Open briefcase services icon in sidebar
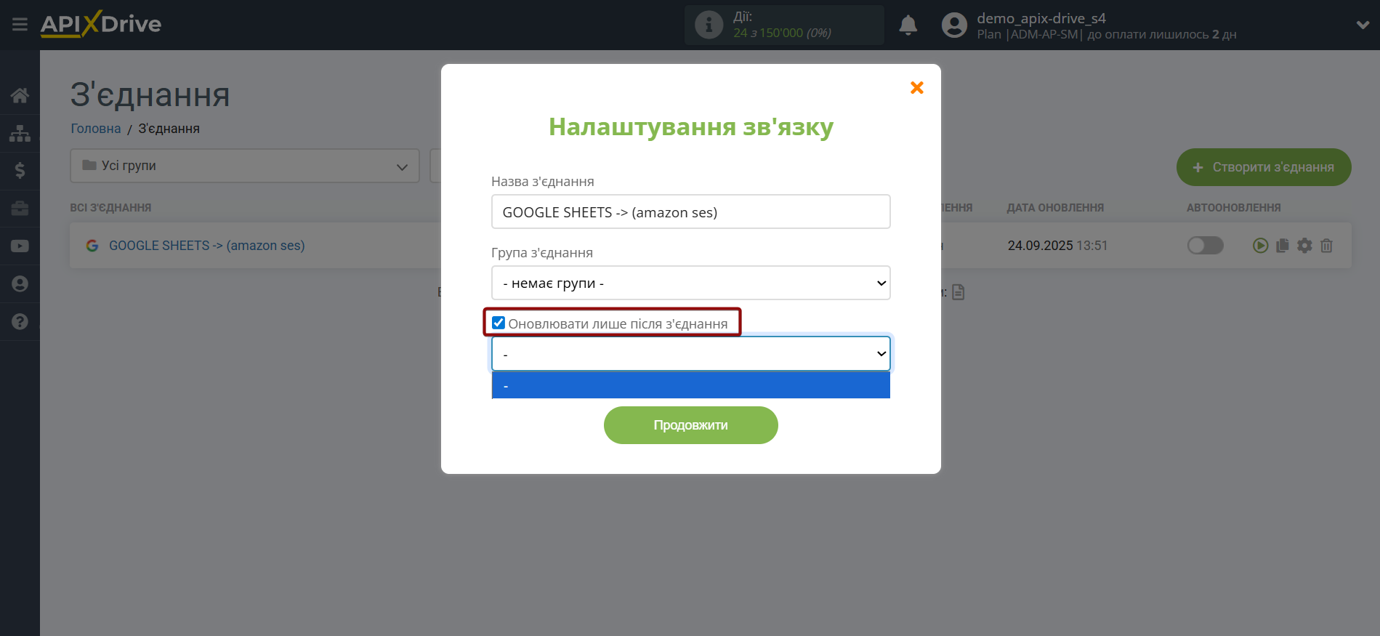This screenshot has width=1380, height=636. 20,209
